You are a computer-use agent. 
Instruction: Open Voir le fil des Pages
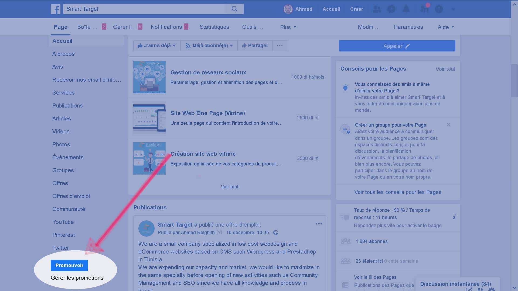pyautogui.click(x=375, y=277)
